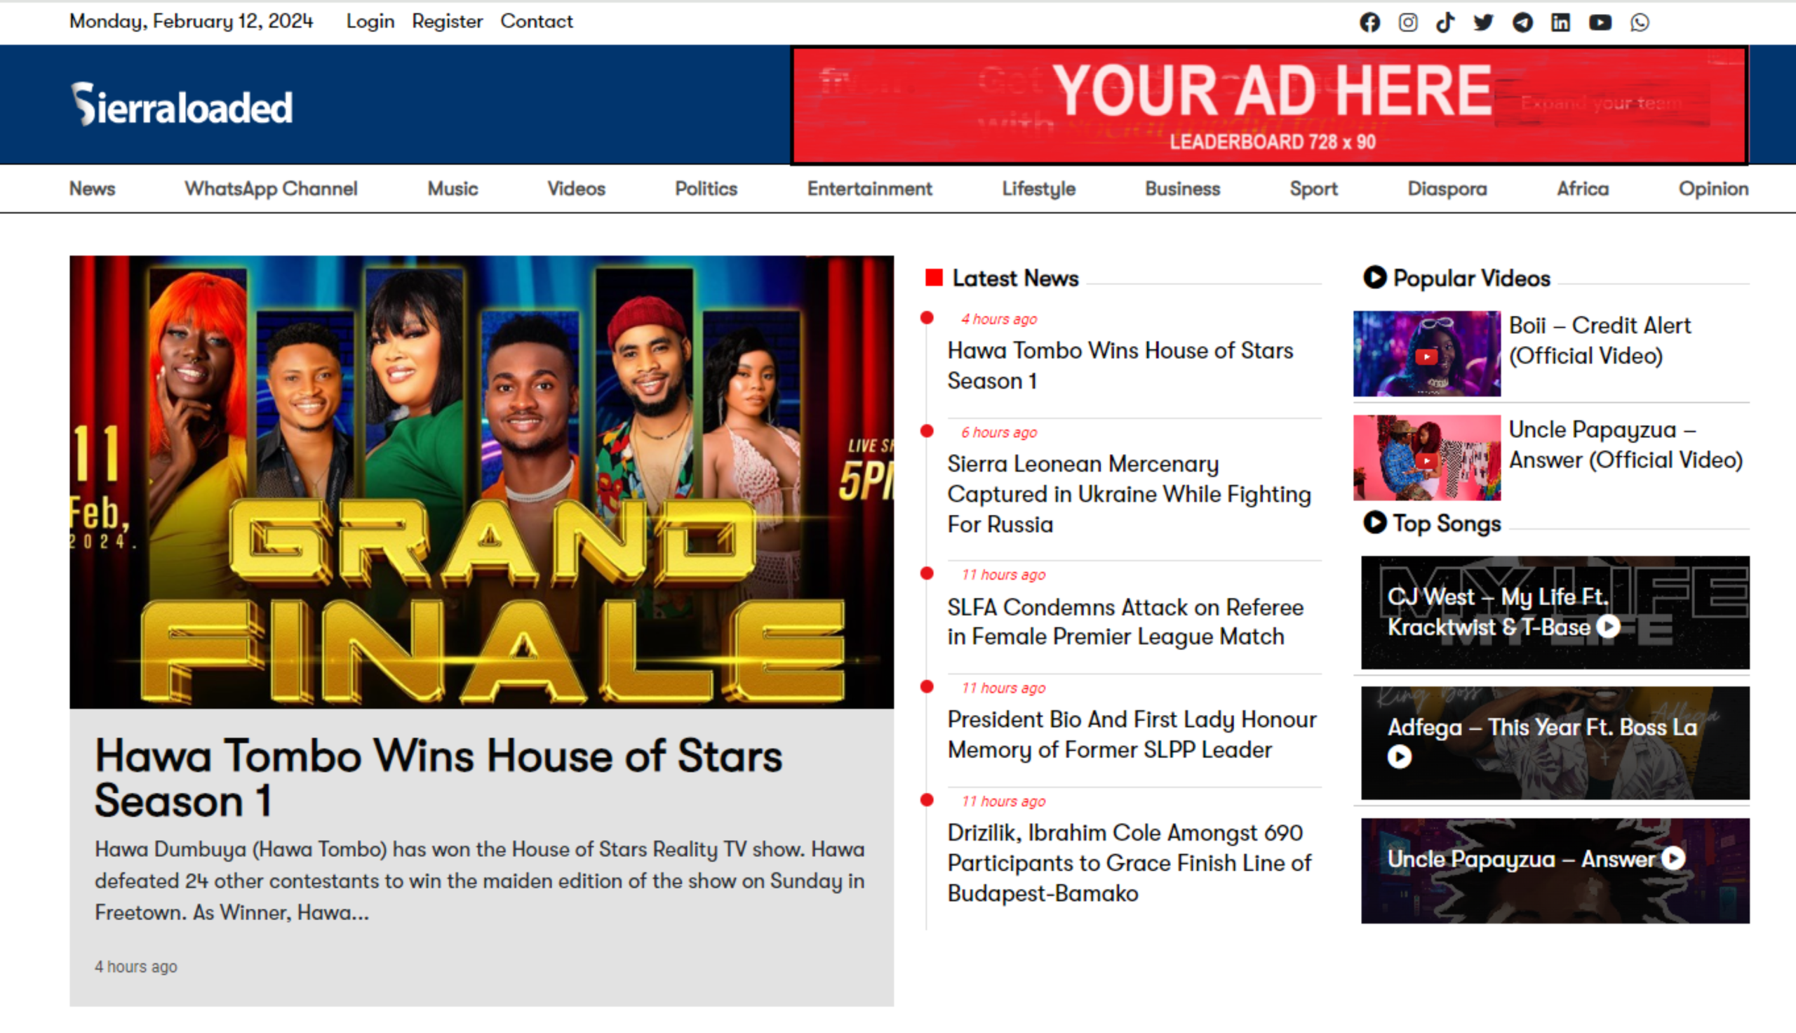Screen dimensions: 1796x1033
Task: Play icon on Uncle Papayzua Answer song
Action: 1673,858
